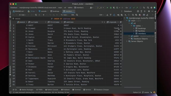
Task: Rollback changes icon in main toolbar
Action: [x=144, y=8]
